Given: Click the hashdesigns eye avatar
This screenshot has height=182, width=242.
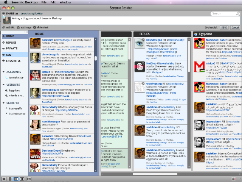Looking at the screenshot, I should pos(140,43).
